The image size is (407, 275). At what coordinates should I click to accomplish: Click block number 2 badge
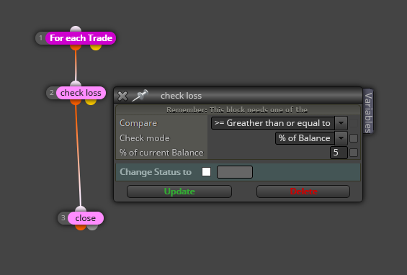pyautogui.click(x=51, y=93)
